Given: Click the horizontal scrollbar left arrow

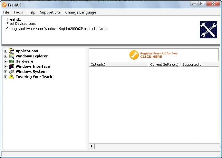Looking at the screenshot, I should 92,146.
